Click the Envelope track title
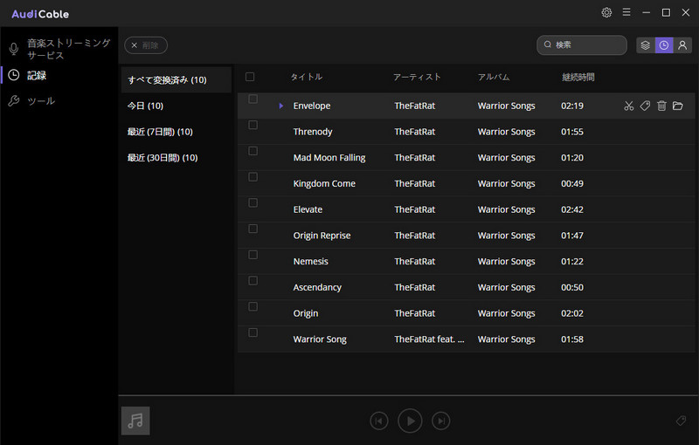 coord(312,106)
